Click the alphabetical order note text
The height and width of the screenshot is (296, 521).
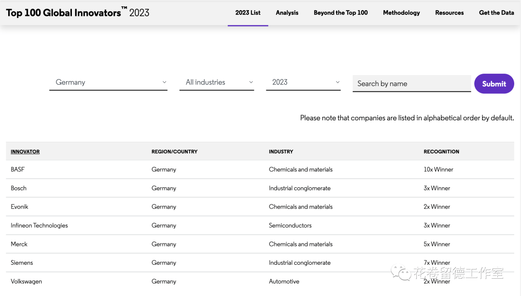pos(407,118)
